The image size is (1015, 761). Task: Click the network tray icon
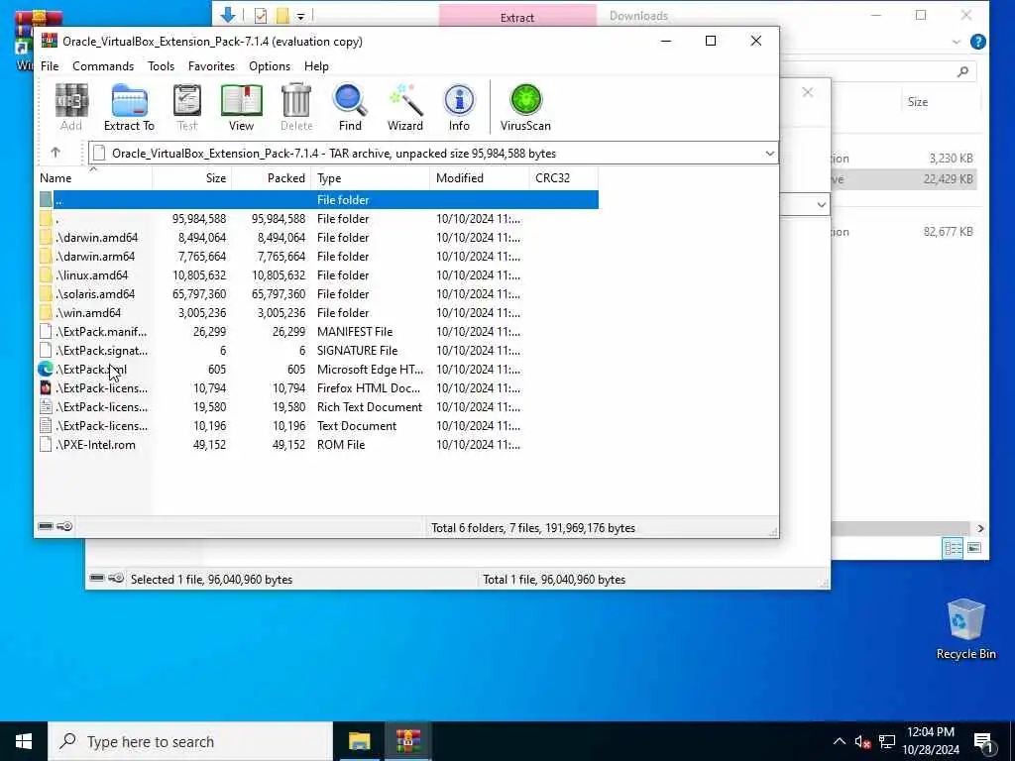point(887,741)
